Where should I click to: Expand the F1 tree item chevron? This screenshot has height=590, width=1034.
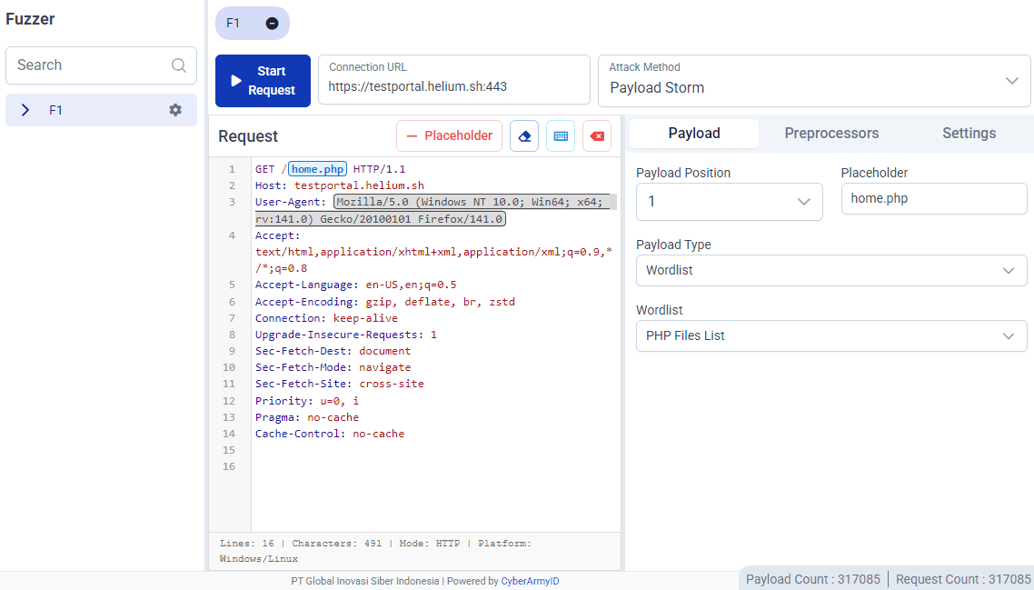point(25,110)
